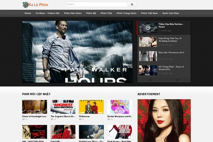This screenshot has height=142, width=213.
Task: Click the Bão Lửa Firestorm sidebar thumbnail
Action: click(148, 56)
